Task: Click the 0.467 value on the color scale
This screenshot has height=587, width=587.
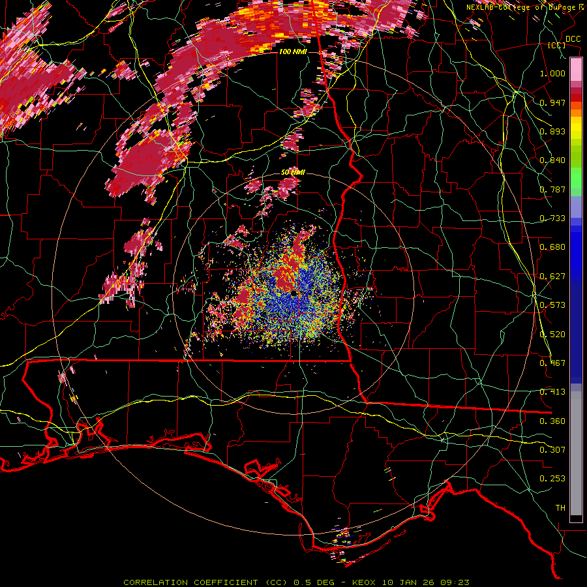Action: pyautogui.click(x=552, y=363)
